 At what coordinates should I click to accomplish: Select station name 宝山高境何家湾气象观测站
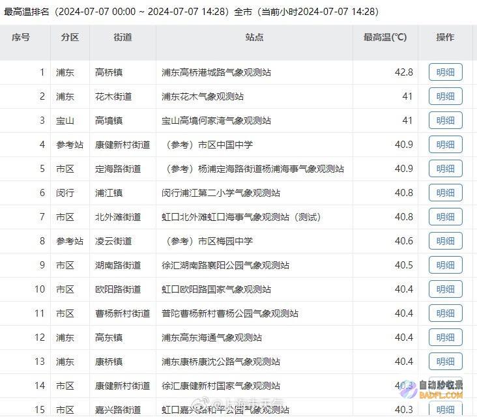pyautogui.click(x=216, y=121)
